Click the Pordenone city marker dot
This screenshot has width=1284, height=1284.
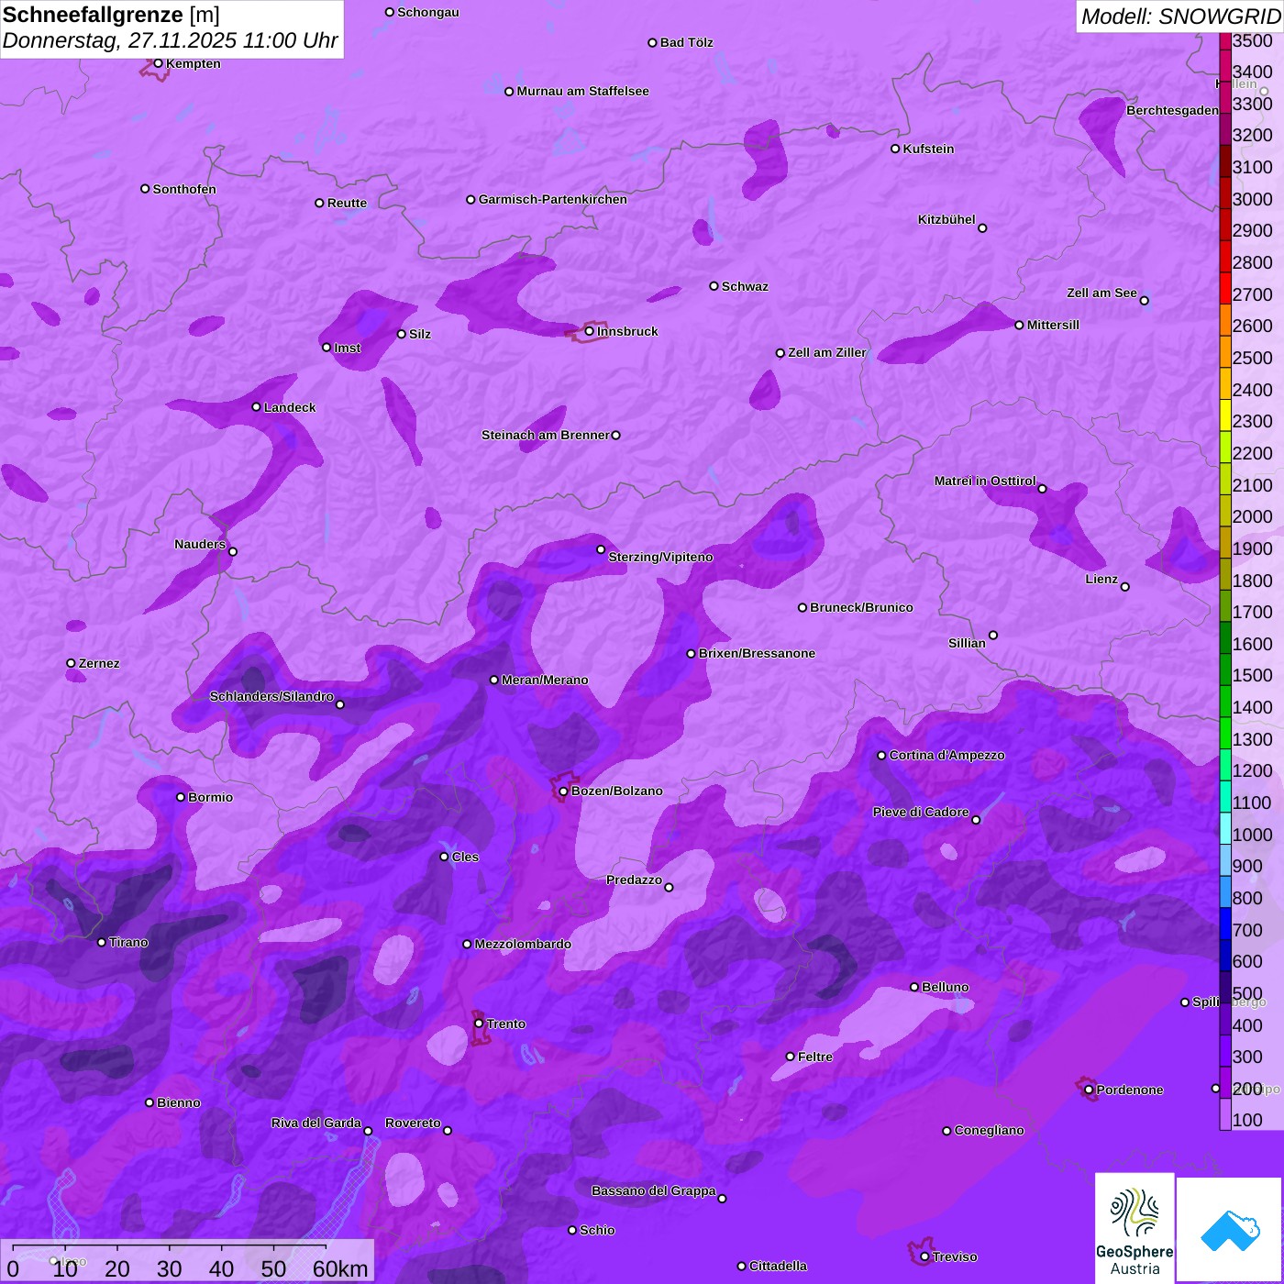(1089, 1090)
